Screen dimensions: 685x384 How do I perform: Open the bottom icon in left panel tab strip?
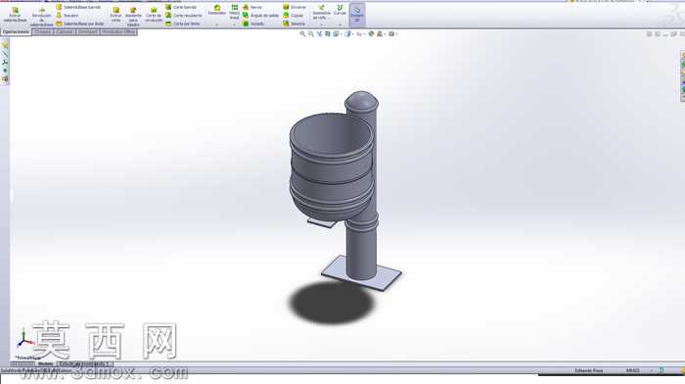pyautogui.click(x=5, y=78)
